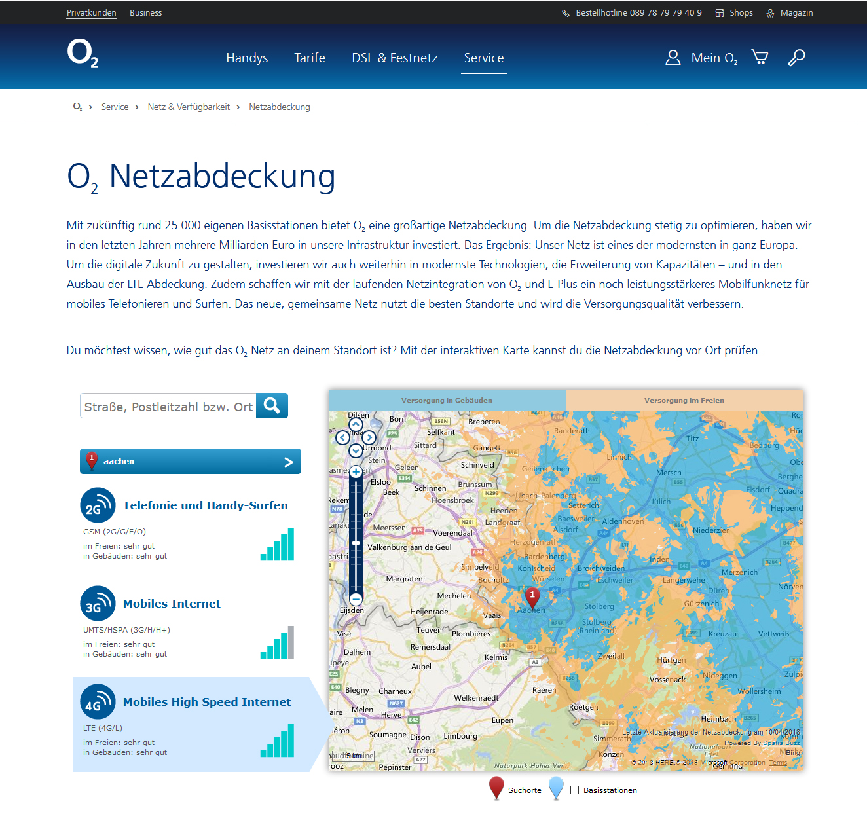This screenshot has height=825, width=867.
Task: Click in the Straße, Postleitzahl search field
Action: 168,406
